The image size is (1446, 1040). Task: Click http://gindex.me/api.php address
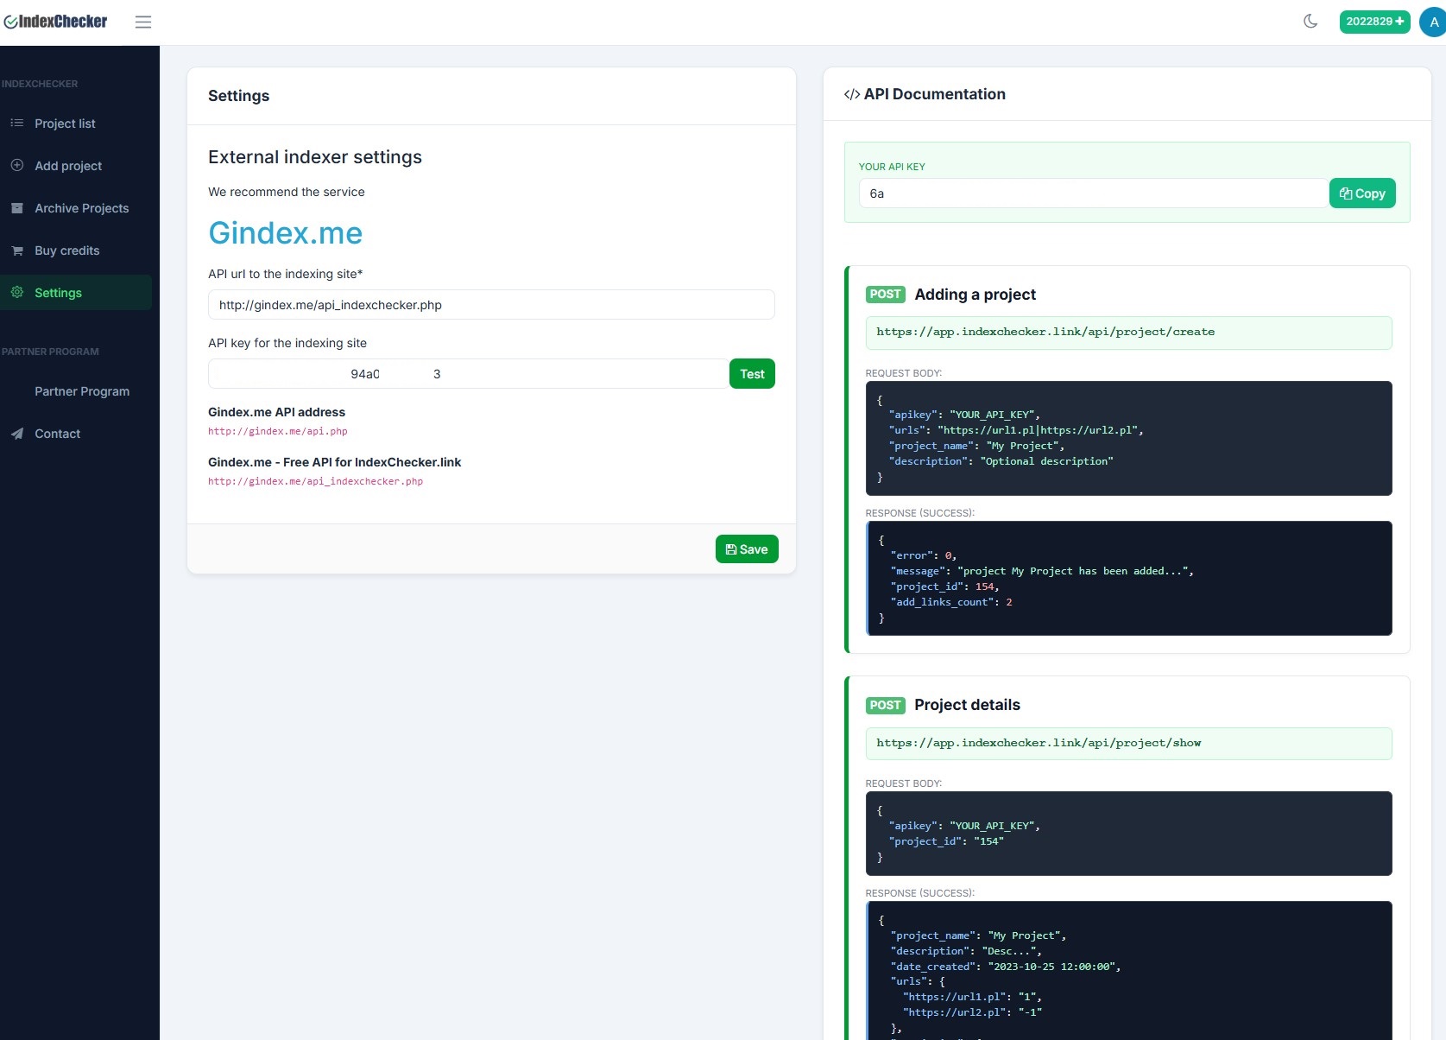(x=278, y=431)
